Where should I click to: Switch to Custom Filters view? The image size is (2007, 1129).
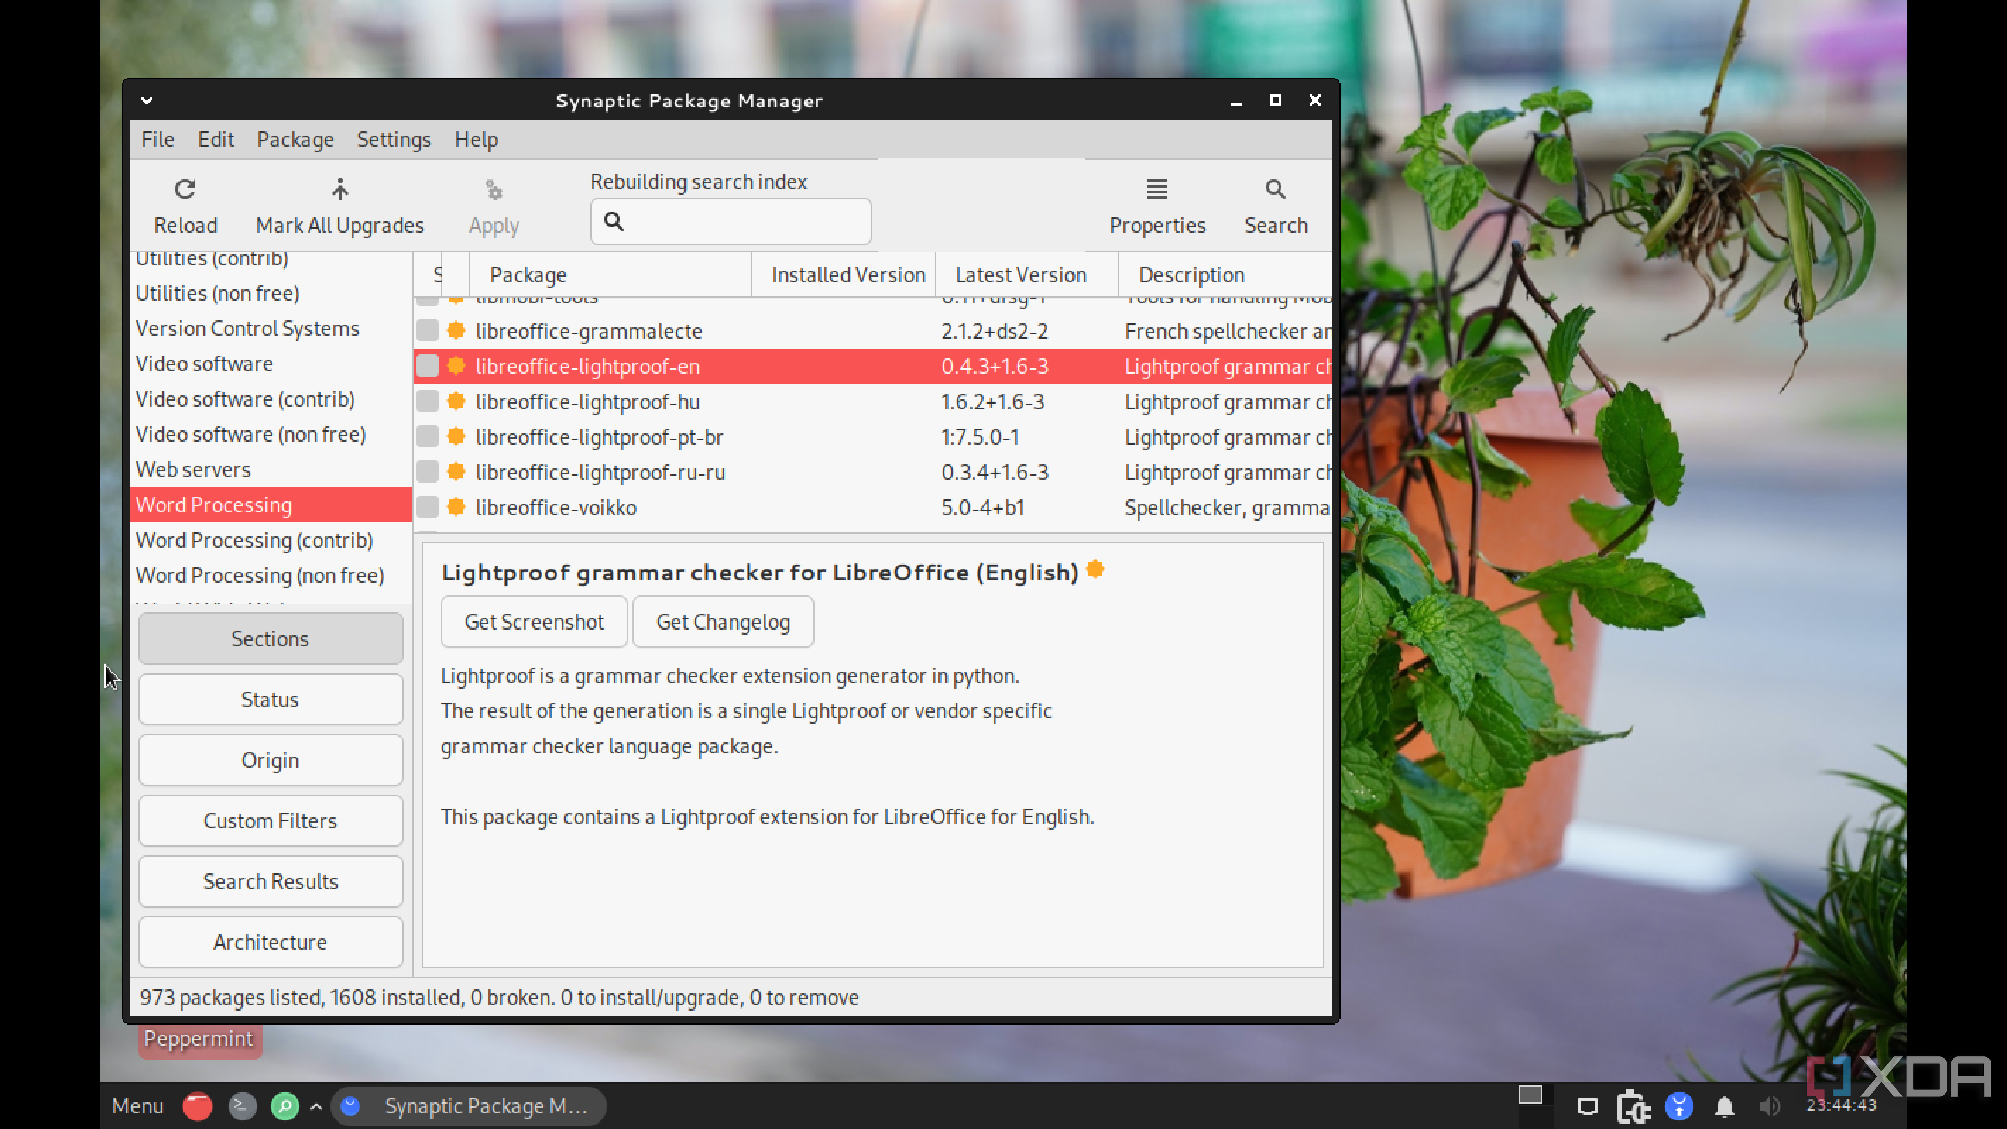point(270,821)
